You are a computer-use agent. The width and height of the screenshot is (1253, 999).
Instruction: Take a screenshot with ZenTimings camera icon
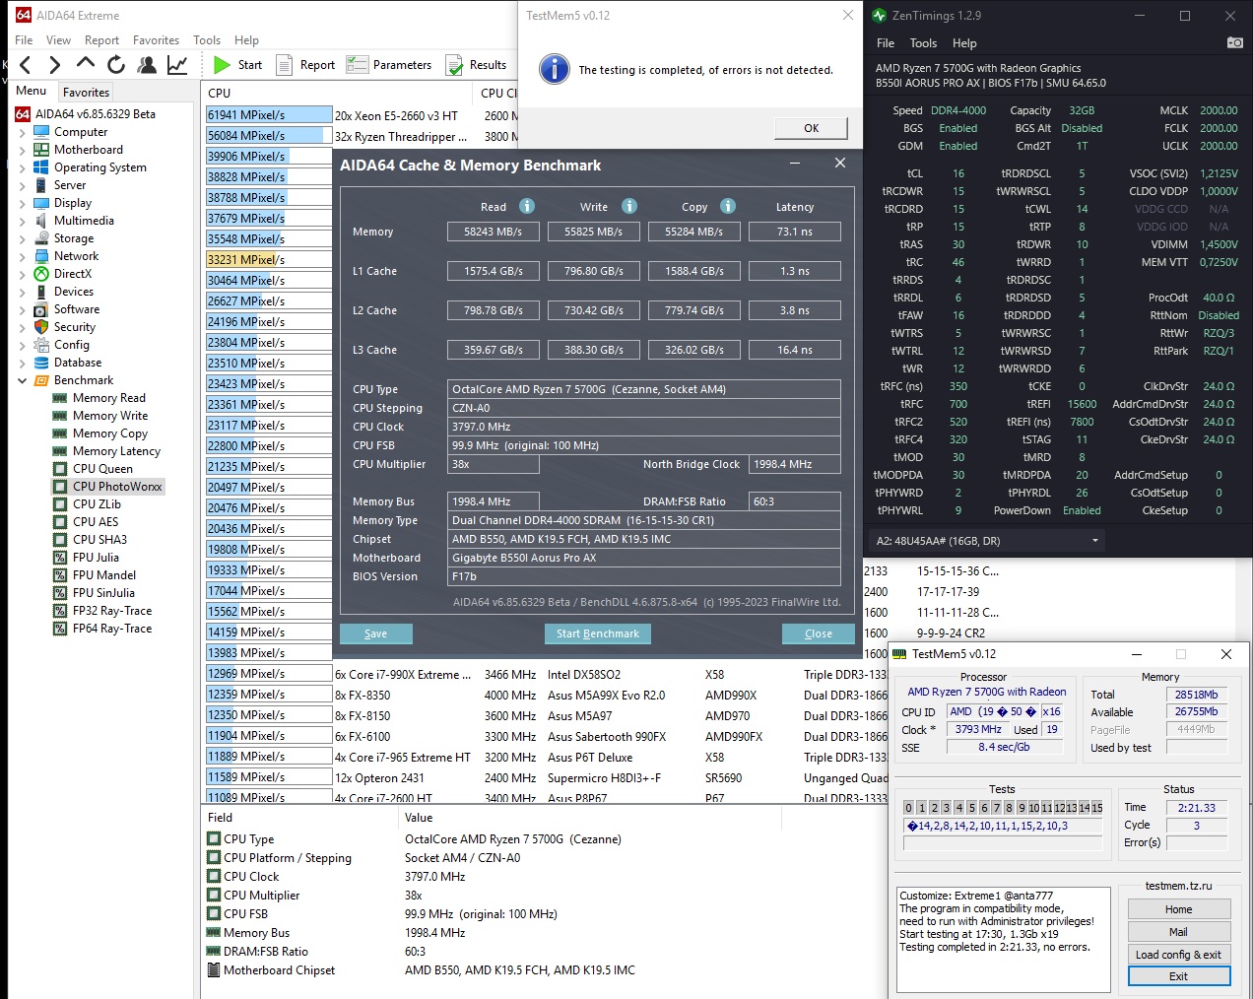pyautogui.click(x=1234, y=42)
